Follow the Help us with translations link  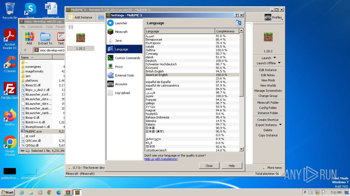pyautogui.click(x=161, y=159)
